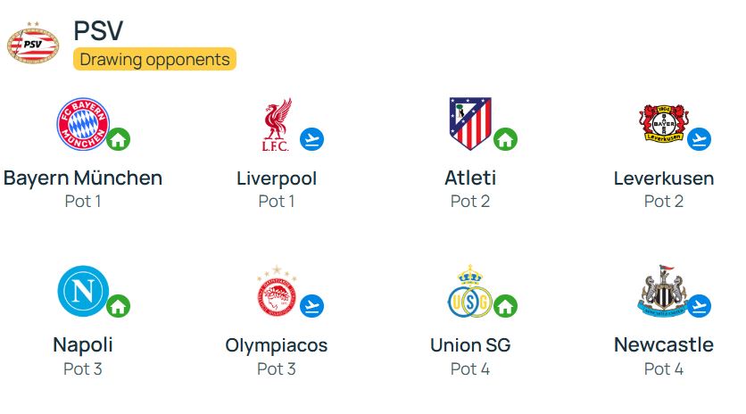Select the Union SG crest
This screenshot has width=746, height=414.
click(x=470, y=291)
